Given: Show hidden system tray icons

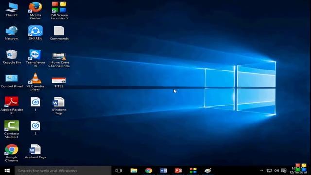Looking at the screenshot, I should pyautogui.click(x=262, y=171).
